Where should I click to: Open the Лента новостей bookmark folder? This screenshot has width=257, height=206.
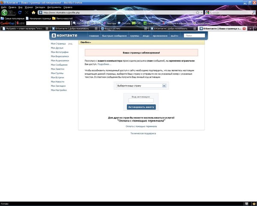pos(63,18)
